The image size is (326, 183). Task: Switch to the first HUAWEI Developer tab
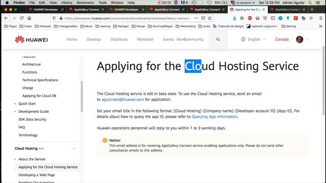point(46,10)
